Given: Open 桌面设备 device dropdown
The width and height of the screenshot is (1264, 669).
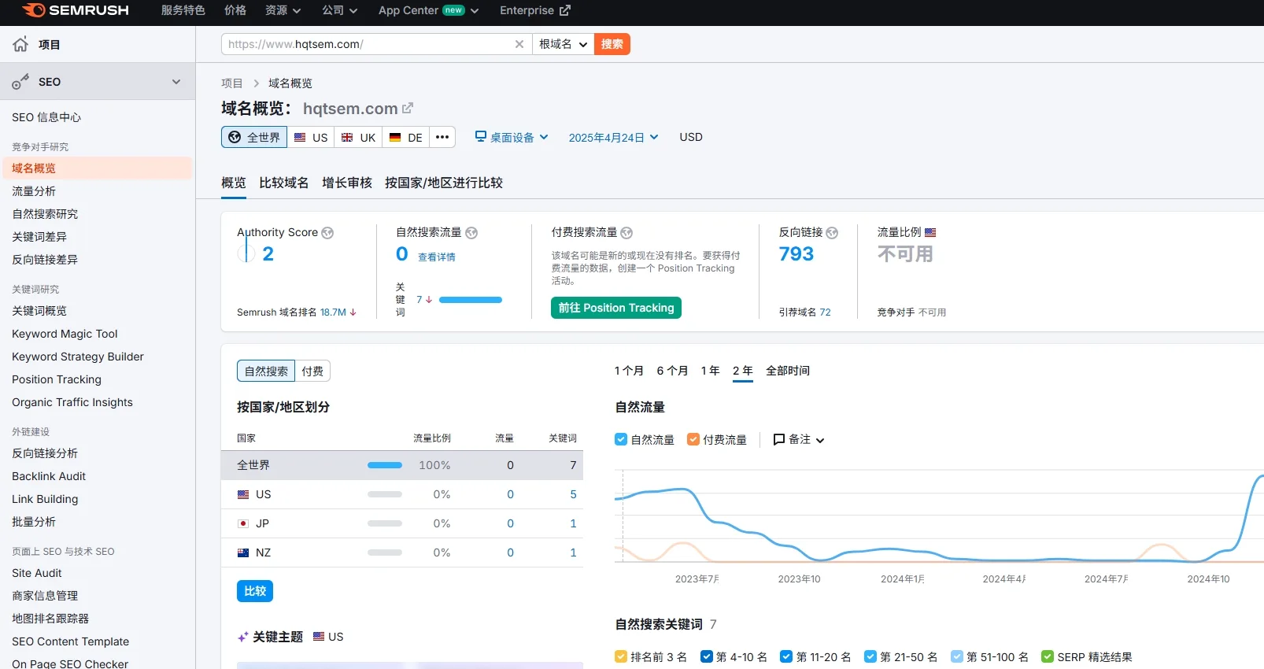Looking at the screenshot, I should (x=512, y=137).
